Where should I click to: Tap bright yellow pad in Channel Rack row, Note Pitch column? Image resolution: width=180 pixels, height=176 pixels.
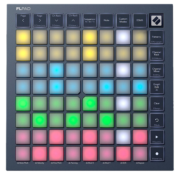23,54
